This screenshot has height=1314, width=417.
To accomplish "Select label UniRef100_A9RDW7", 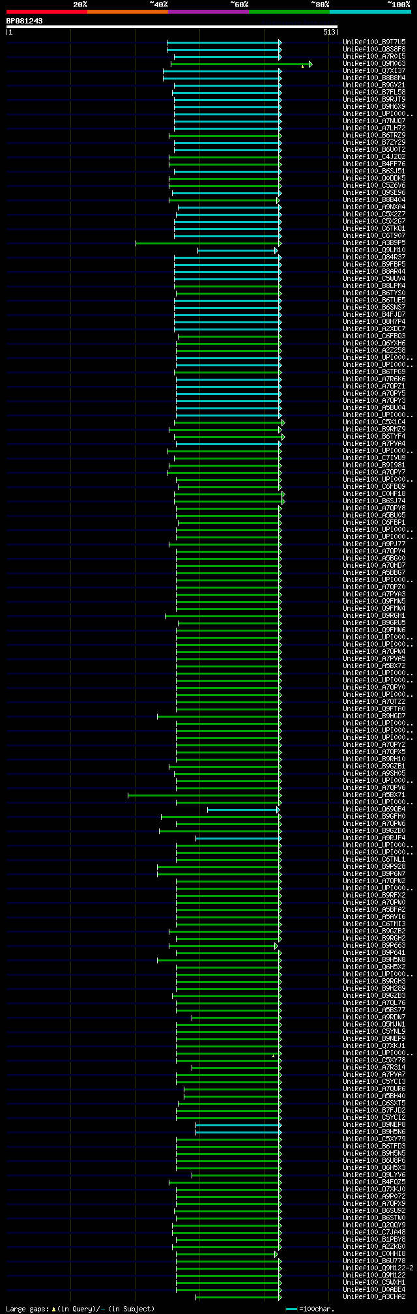I will coord(374,1017).
